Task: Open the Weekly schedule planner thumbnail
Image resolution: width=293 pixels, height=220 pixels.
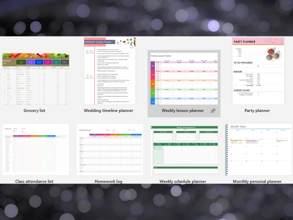Action: (x=184, y=150)
